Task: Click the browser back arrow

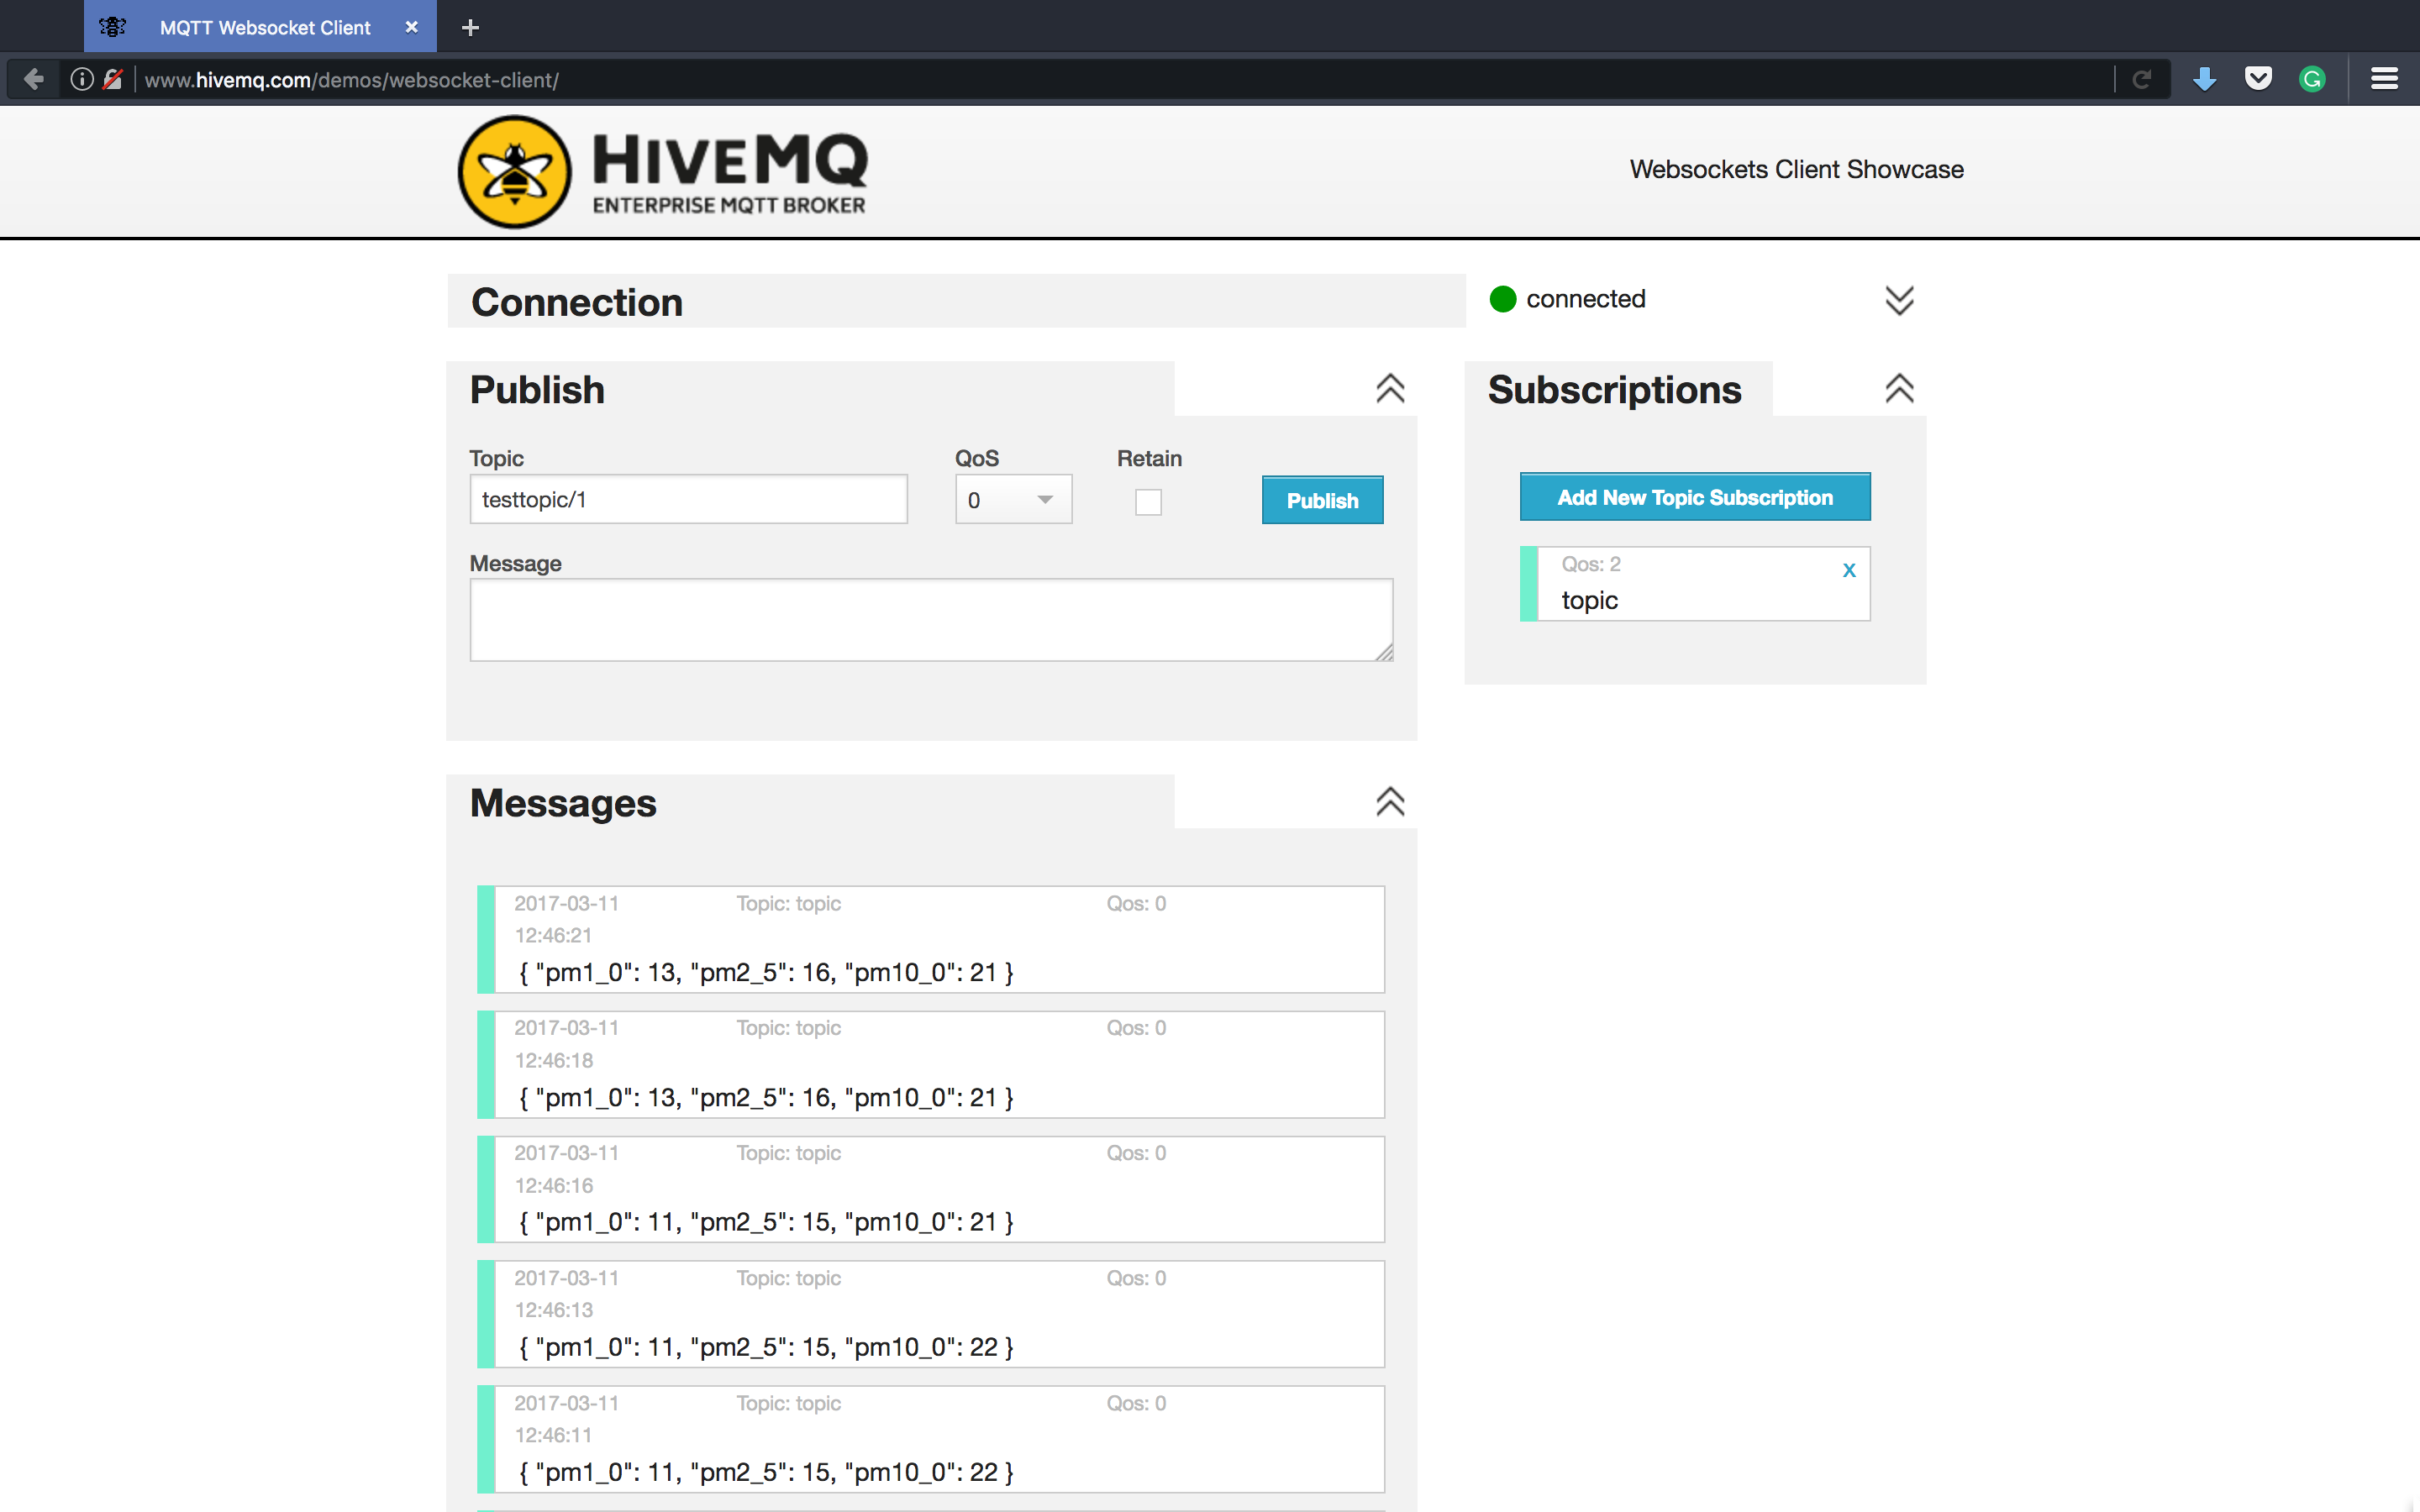Action: click(x=34, y=79)
